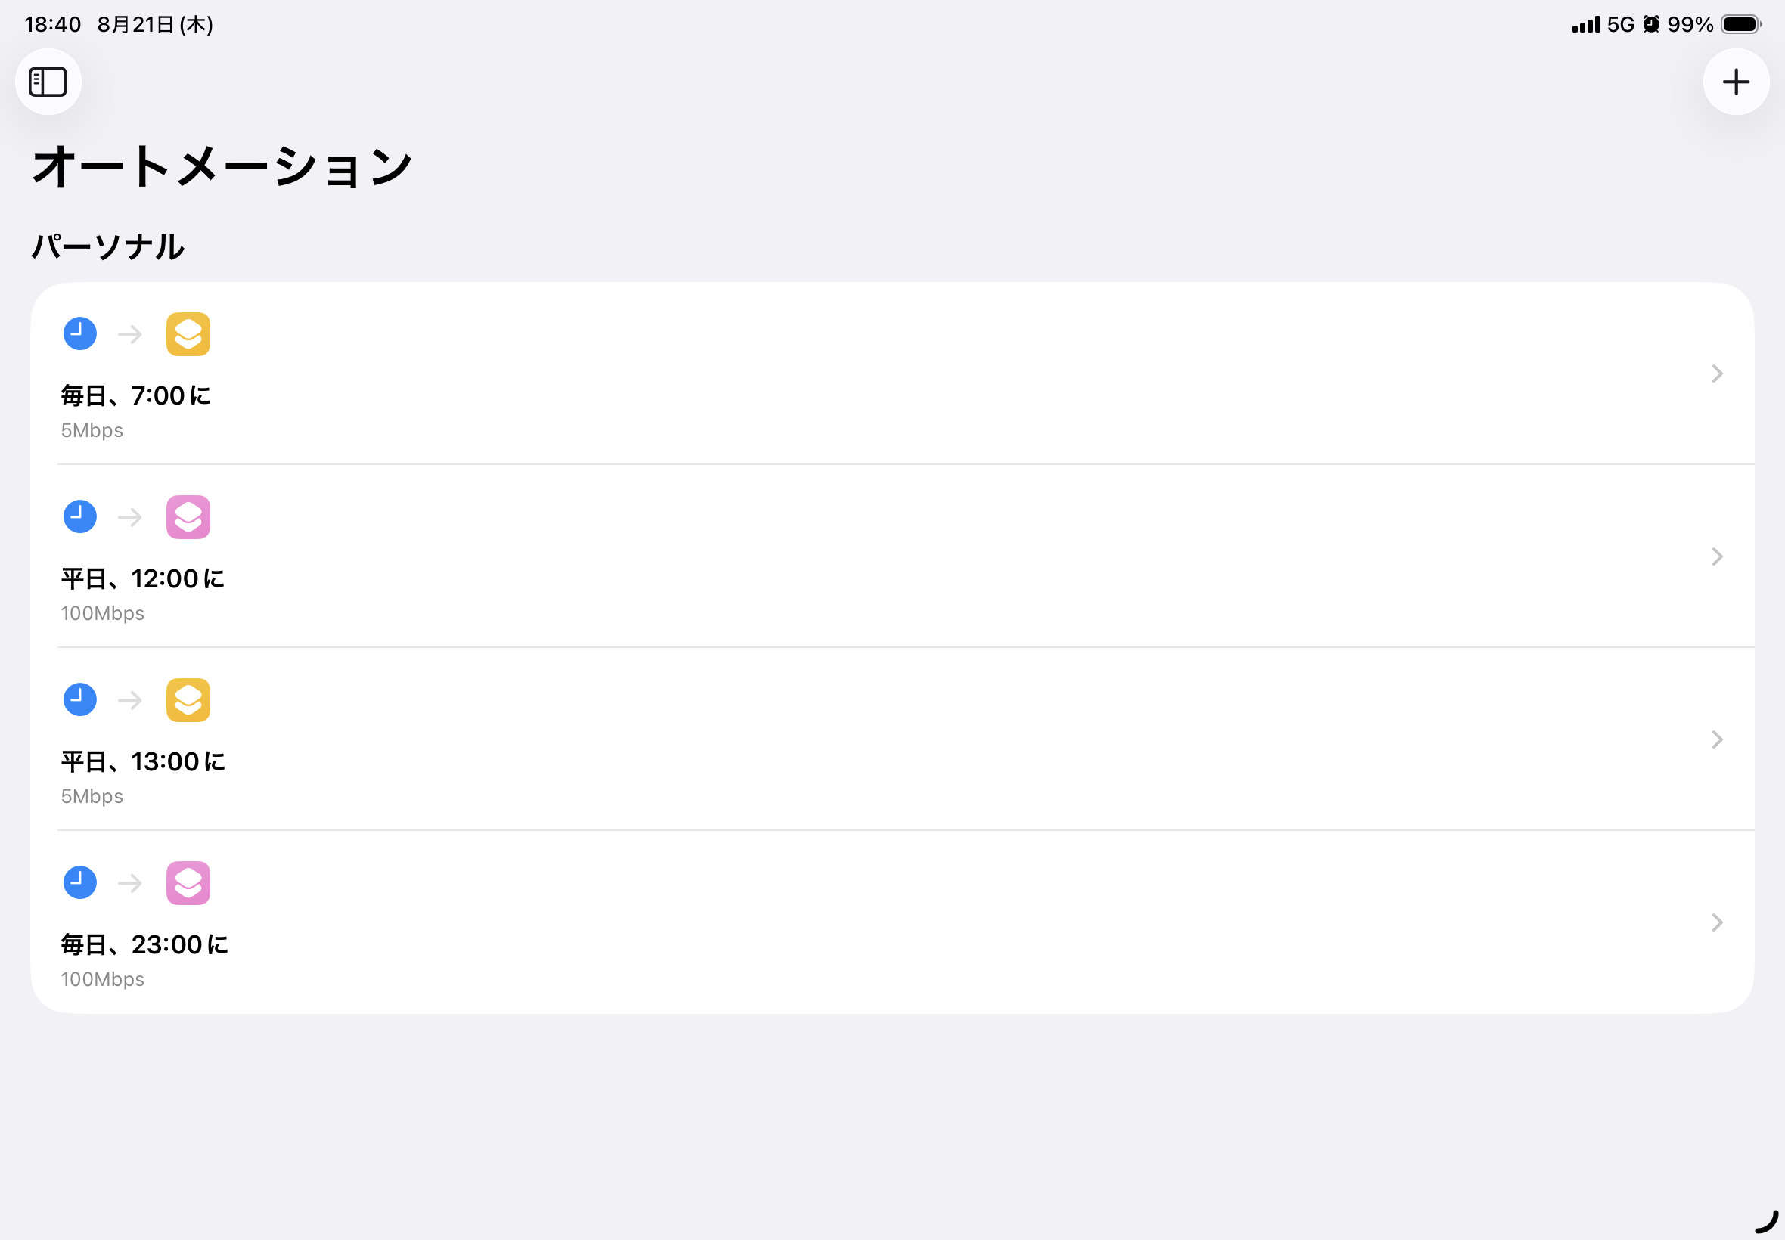This screenshot has width=1785, height=1240.
Task: Click the オートメーション page heading
Action: point(222,166)
